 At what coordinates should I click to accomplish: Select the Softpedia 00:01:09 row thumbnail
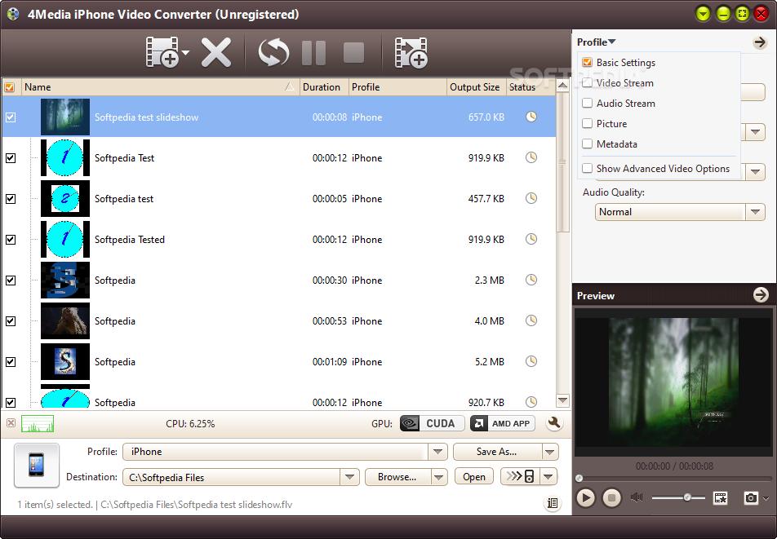tap(65, 362)
